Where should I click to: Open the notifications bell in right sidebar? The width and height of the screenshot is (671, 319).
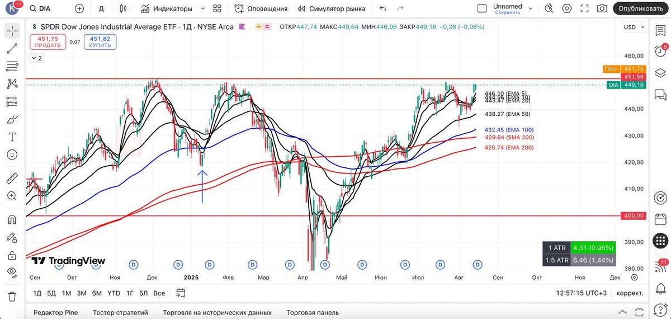660,289
